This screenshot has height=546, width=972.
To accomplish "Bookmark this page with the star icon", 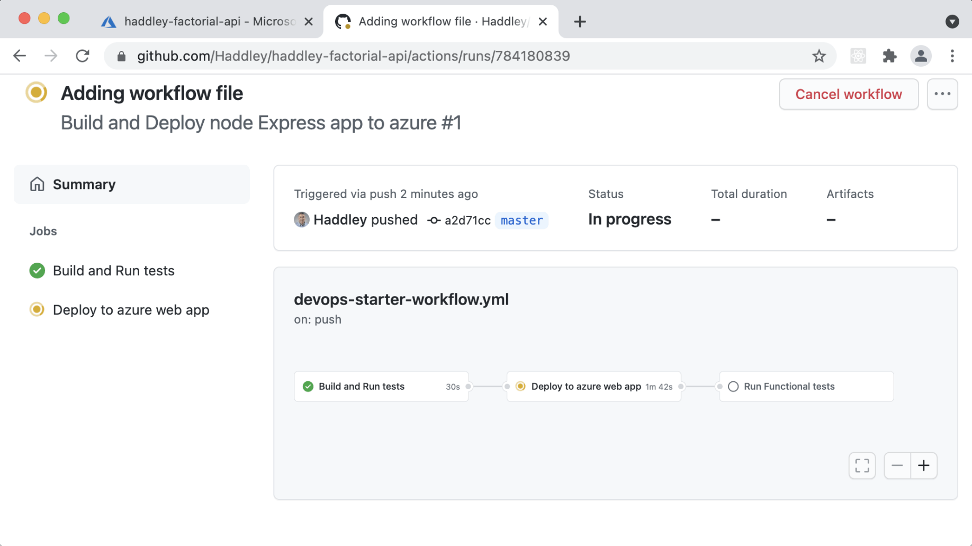I will 818,56.
